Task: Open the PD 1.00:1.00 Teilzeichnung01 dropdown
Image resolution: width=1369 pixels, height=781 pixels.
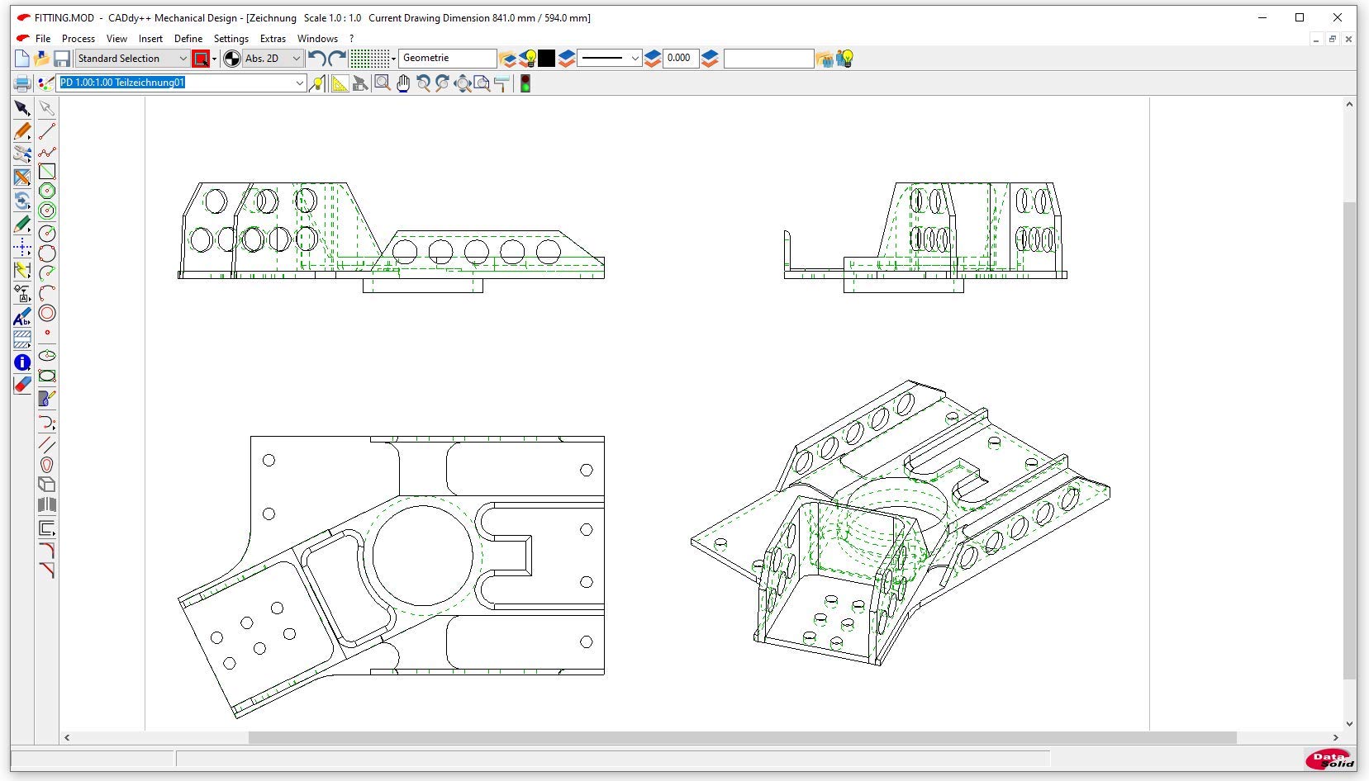Action: [x=299, y=83]
